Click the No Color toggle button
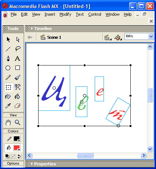Screen dimensions: 156x169 tap(13, 156)
